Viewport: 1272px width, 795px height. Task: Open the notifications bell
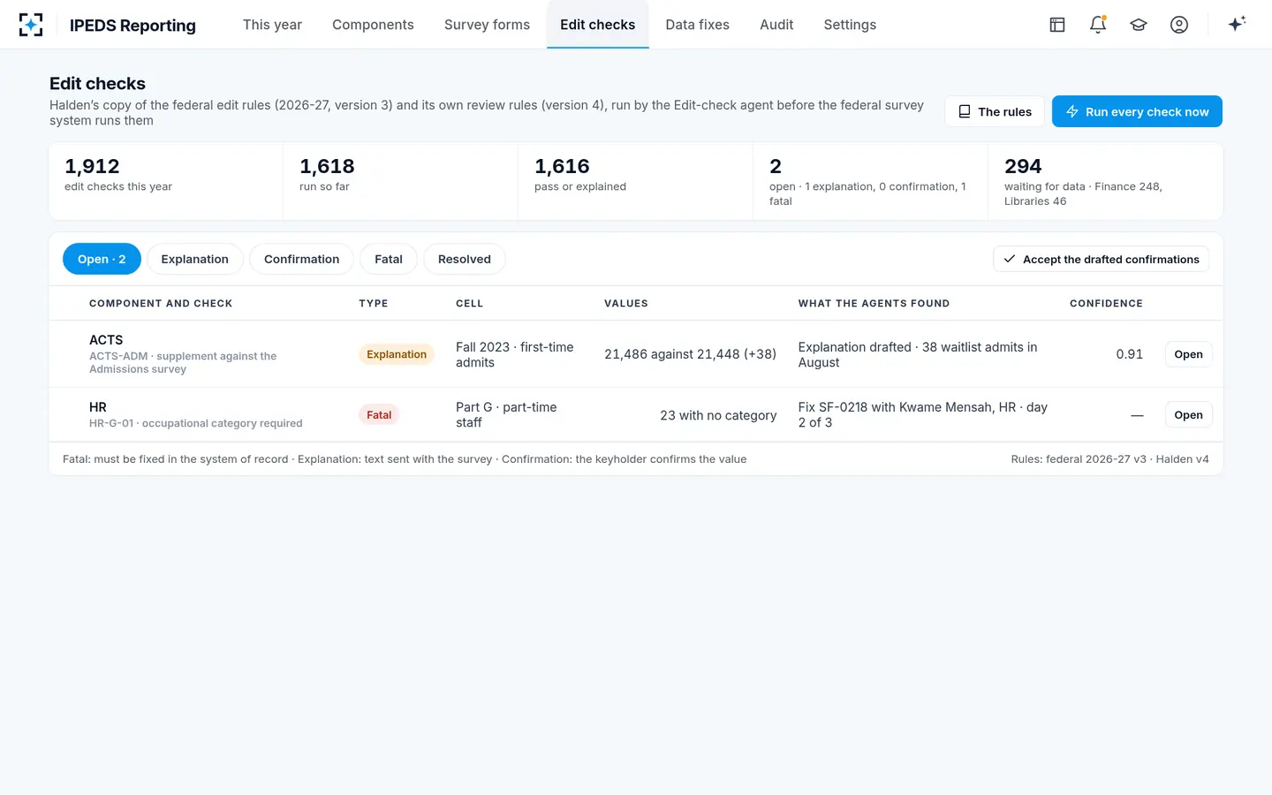(x=1098, y=25)
